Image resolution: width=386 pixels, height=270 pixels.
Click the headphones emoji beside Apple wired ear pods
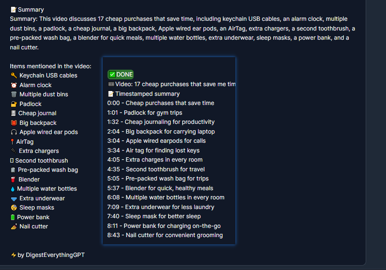[x=14, y=132]
